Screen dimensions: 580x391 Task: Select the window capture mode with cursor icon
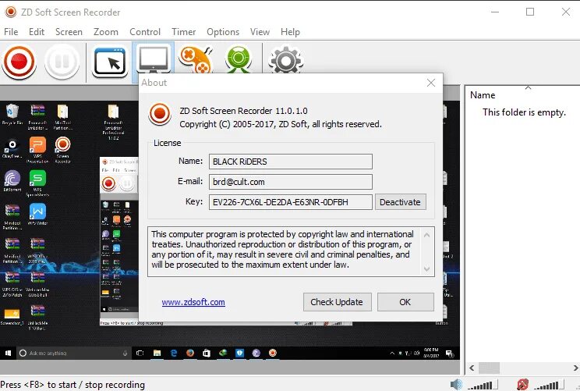(x=110, y=61)
